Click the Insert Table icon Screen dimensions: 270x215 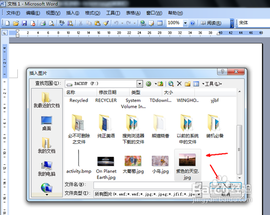tap(160, 23)
